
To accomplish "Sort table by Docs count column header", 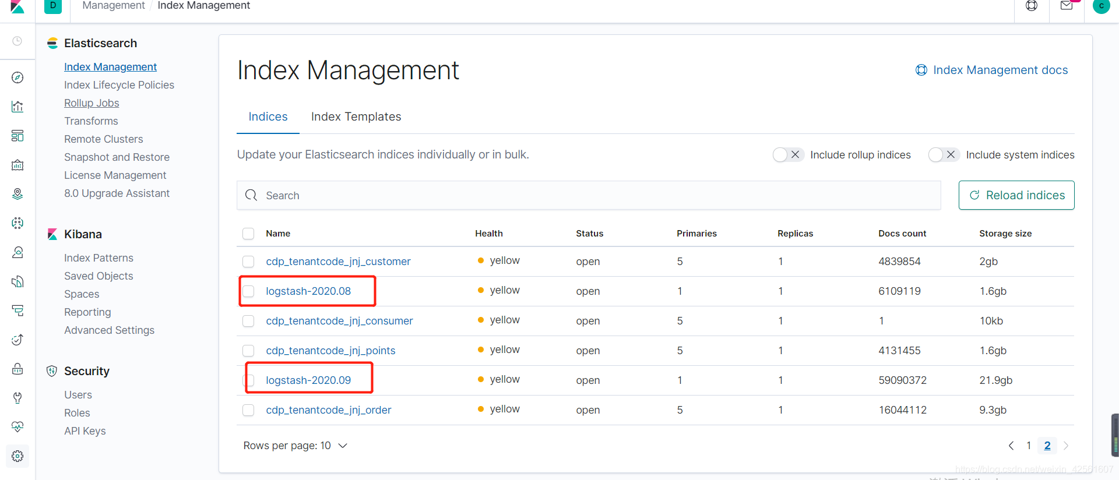I will [902, 234].
